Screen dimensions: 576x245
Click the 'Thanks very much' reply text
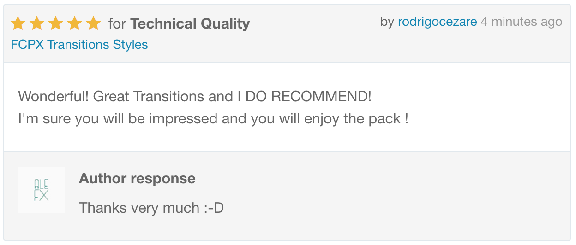[x=139, y=208]
